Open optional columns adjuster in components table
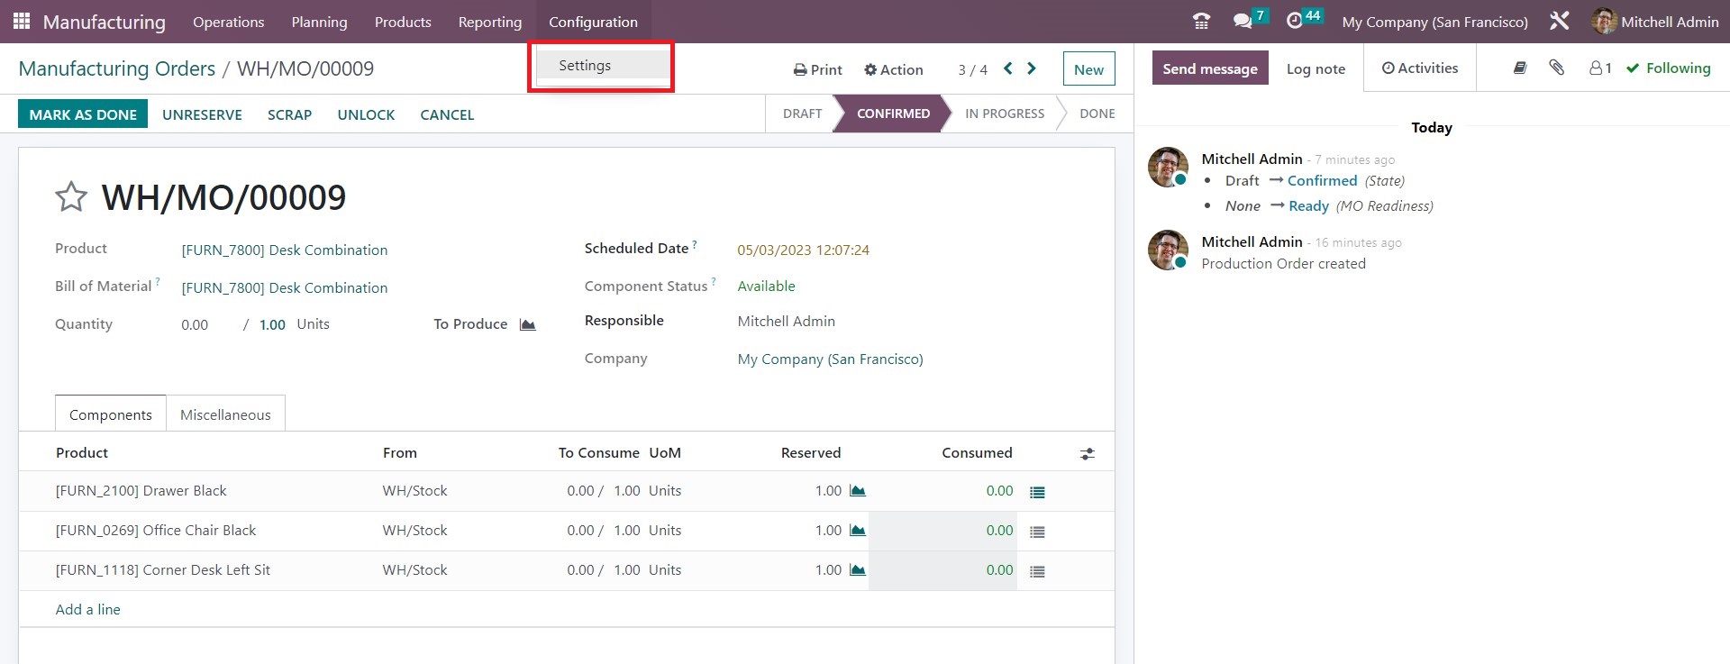 [1088, 454]
